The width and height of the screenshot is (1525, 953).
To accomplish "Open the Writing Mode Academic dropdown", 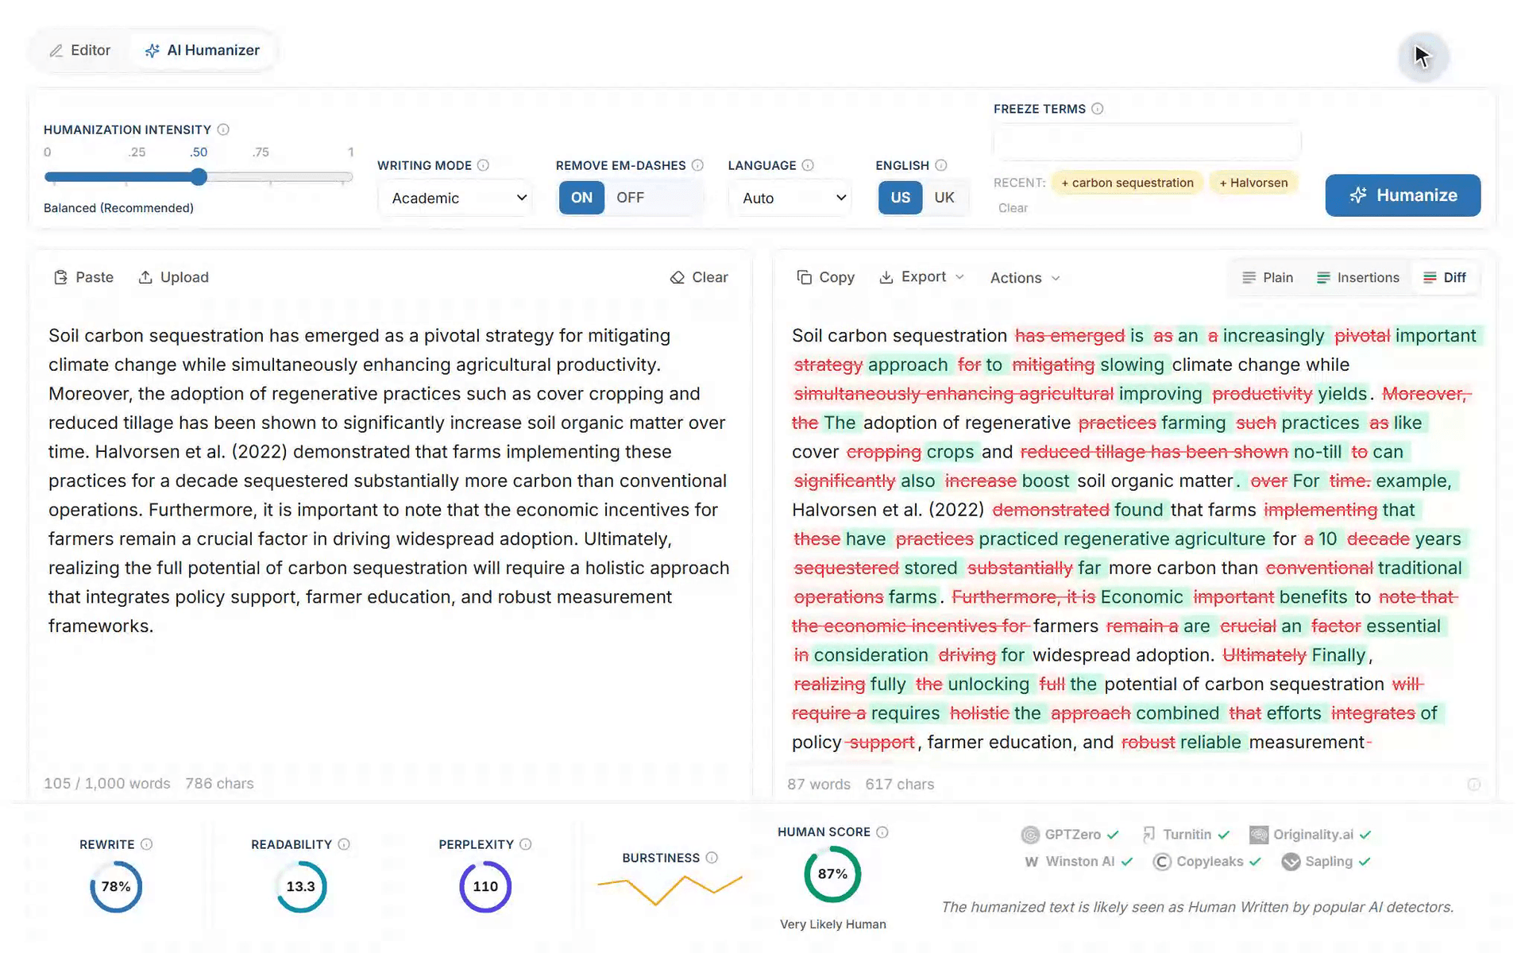I will click(x=456, y=198).
